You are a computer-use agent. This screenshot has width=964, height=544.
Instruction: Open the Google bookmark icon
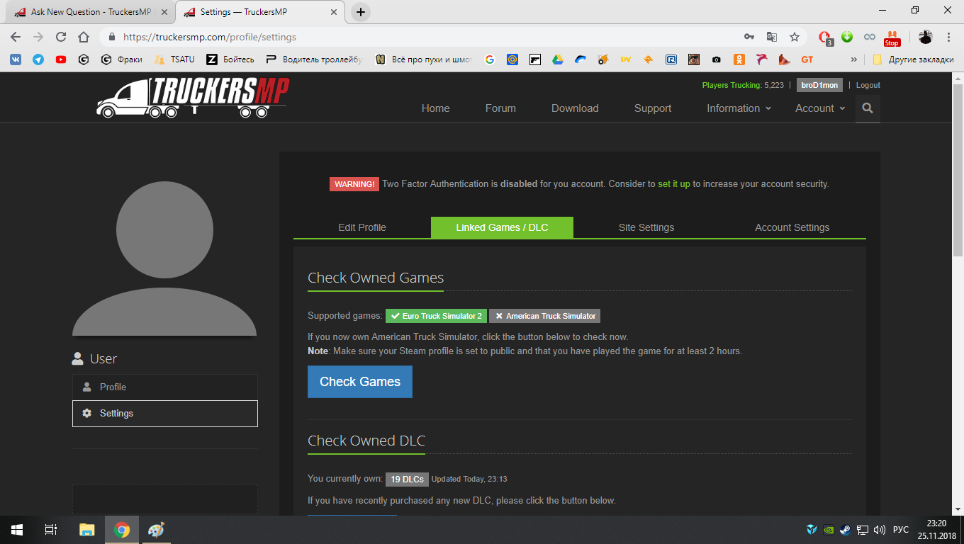coord(489,59)
